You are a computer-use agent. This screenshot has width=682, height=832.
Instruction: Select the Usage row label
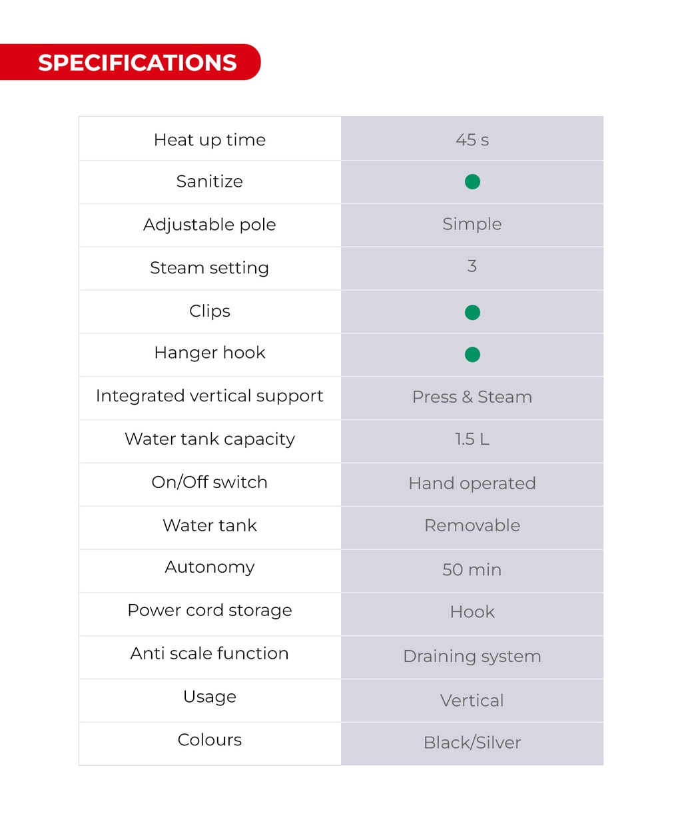[210, 697]
